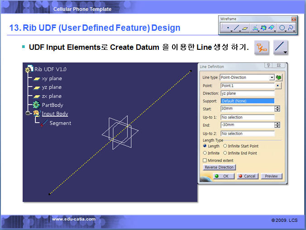The height and width of the screenshot is (230, 306).
Task: Click the large Line tool icon
Action: coord(280,48)
